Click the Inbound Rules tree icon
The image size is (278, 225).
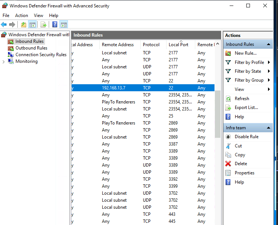(11, 41)
